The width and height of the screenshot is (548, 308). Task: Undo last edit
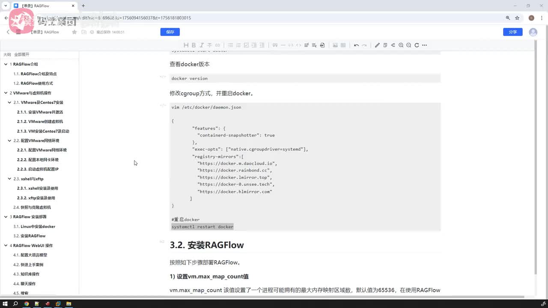click(x=356, y=45)
